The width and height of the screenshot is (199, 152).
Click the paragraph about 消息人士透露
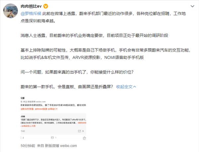click(95, 35)
